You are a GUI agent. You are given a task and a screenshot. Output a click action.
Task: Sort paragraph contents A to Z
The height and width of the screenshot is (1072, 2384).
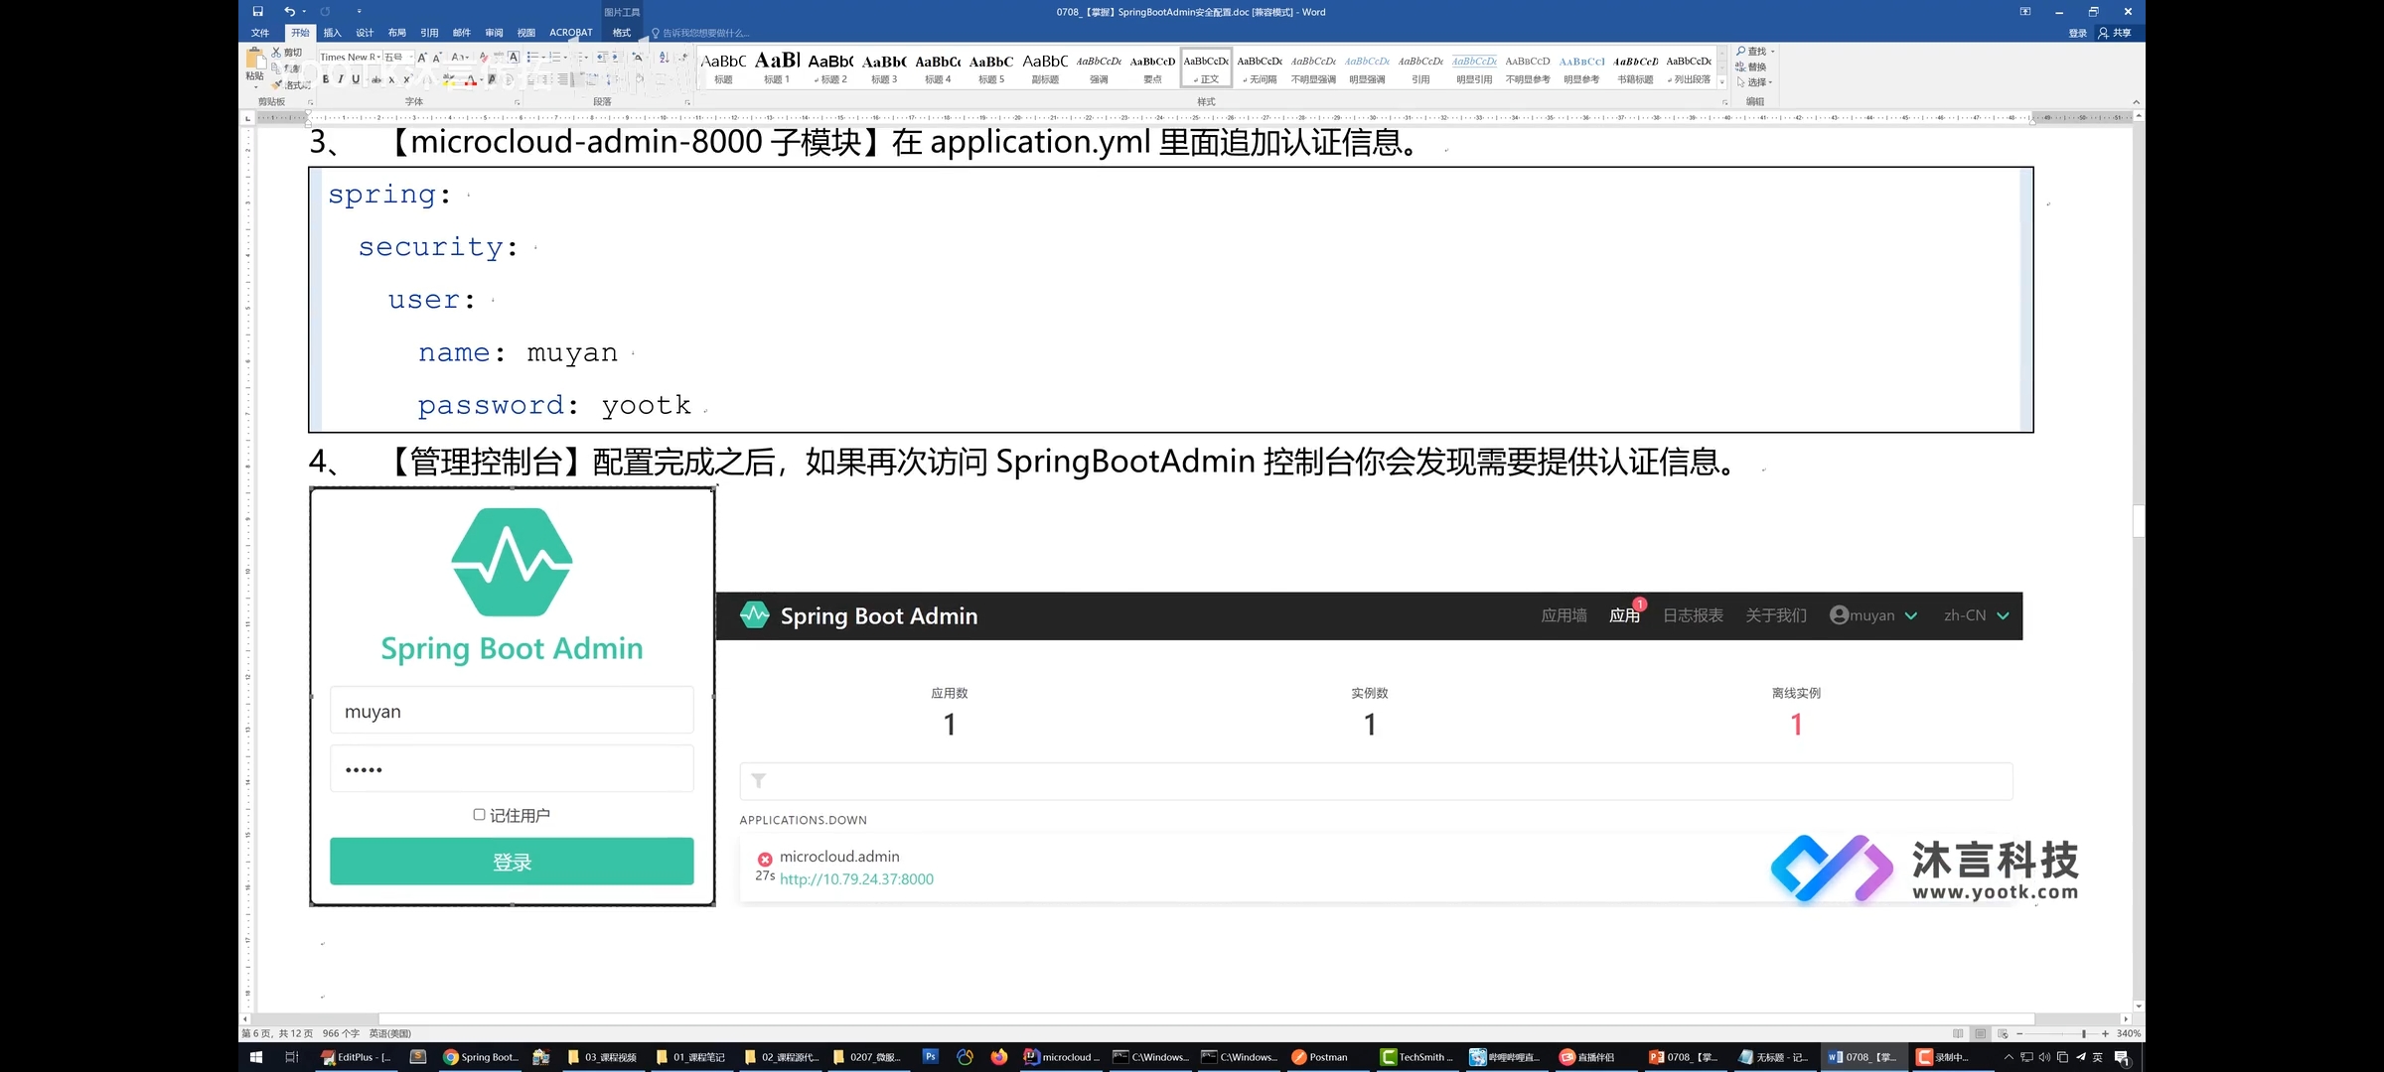pyautogui.click(x=664, y=58)
